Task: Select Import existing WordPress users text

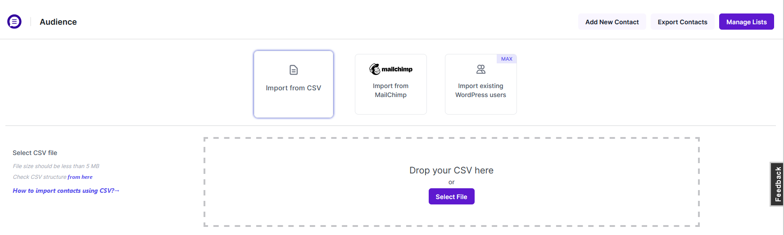Action: [x=480, y=90]
